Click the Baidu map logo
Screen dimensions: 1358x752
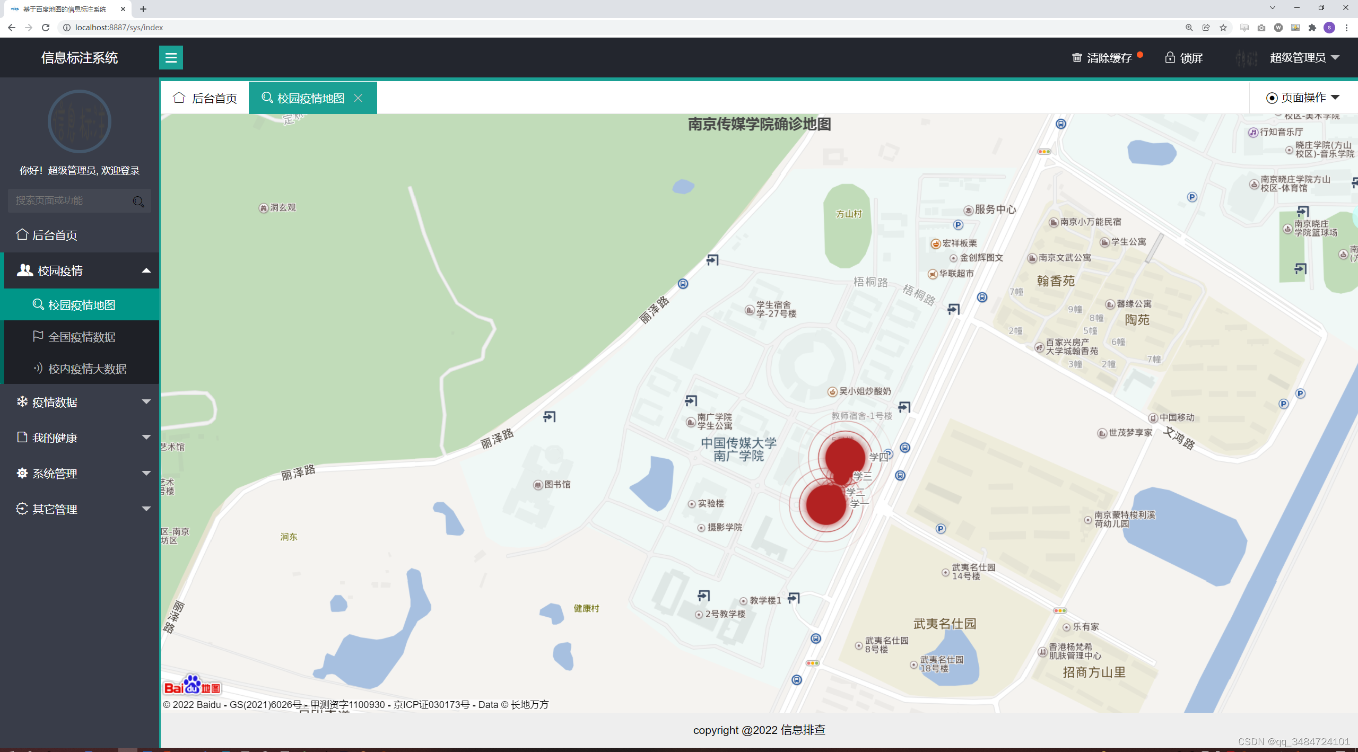point(192,686)
